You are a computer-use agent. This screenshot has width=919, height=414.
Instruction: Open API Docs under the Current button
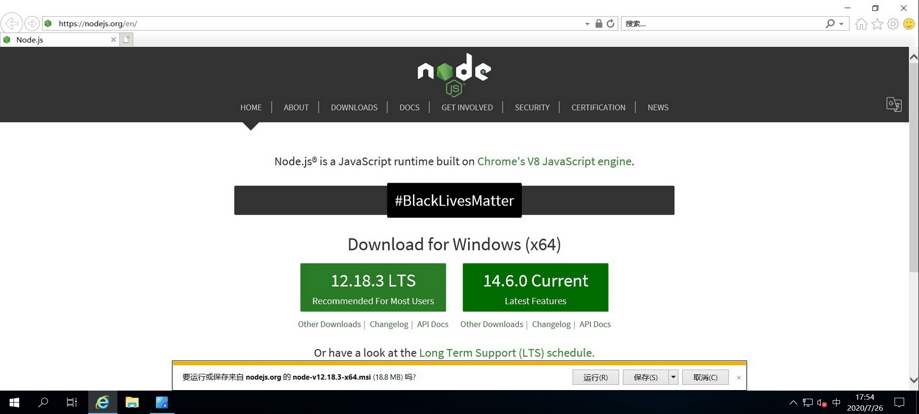(x=595, y=324)
